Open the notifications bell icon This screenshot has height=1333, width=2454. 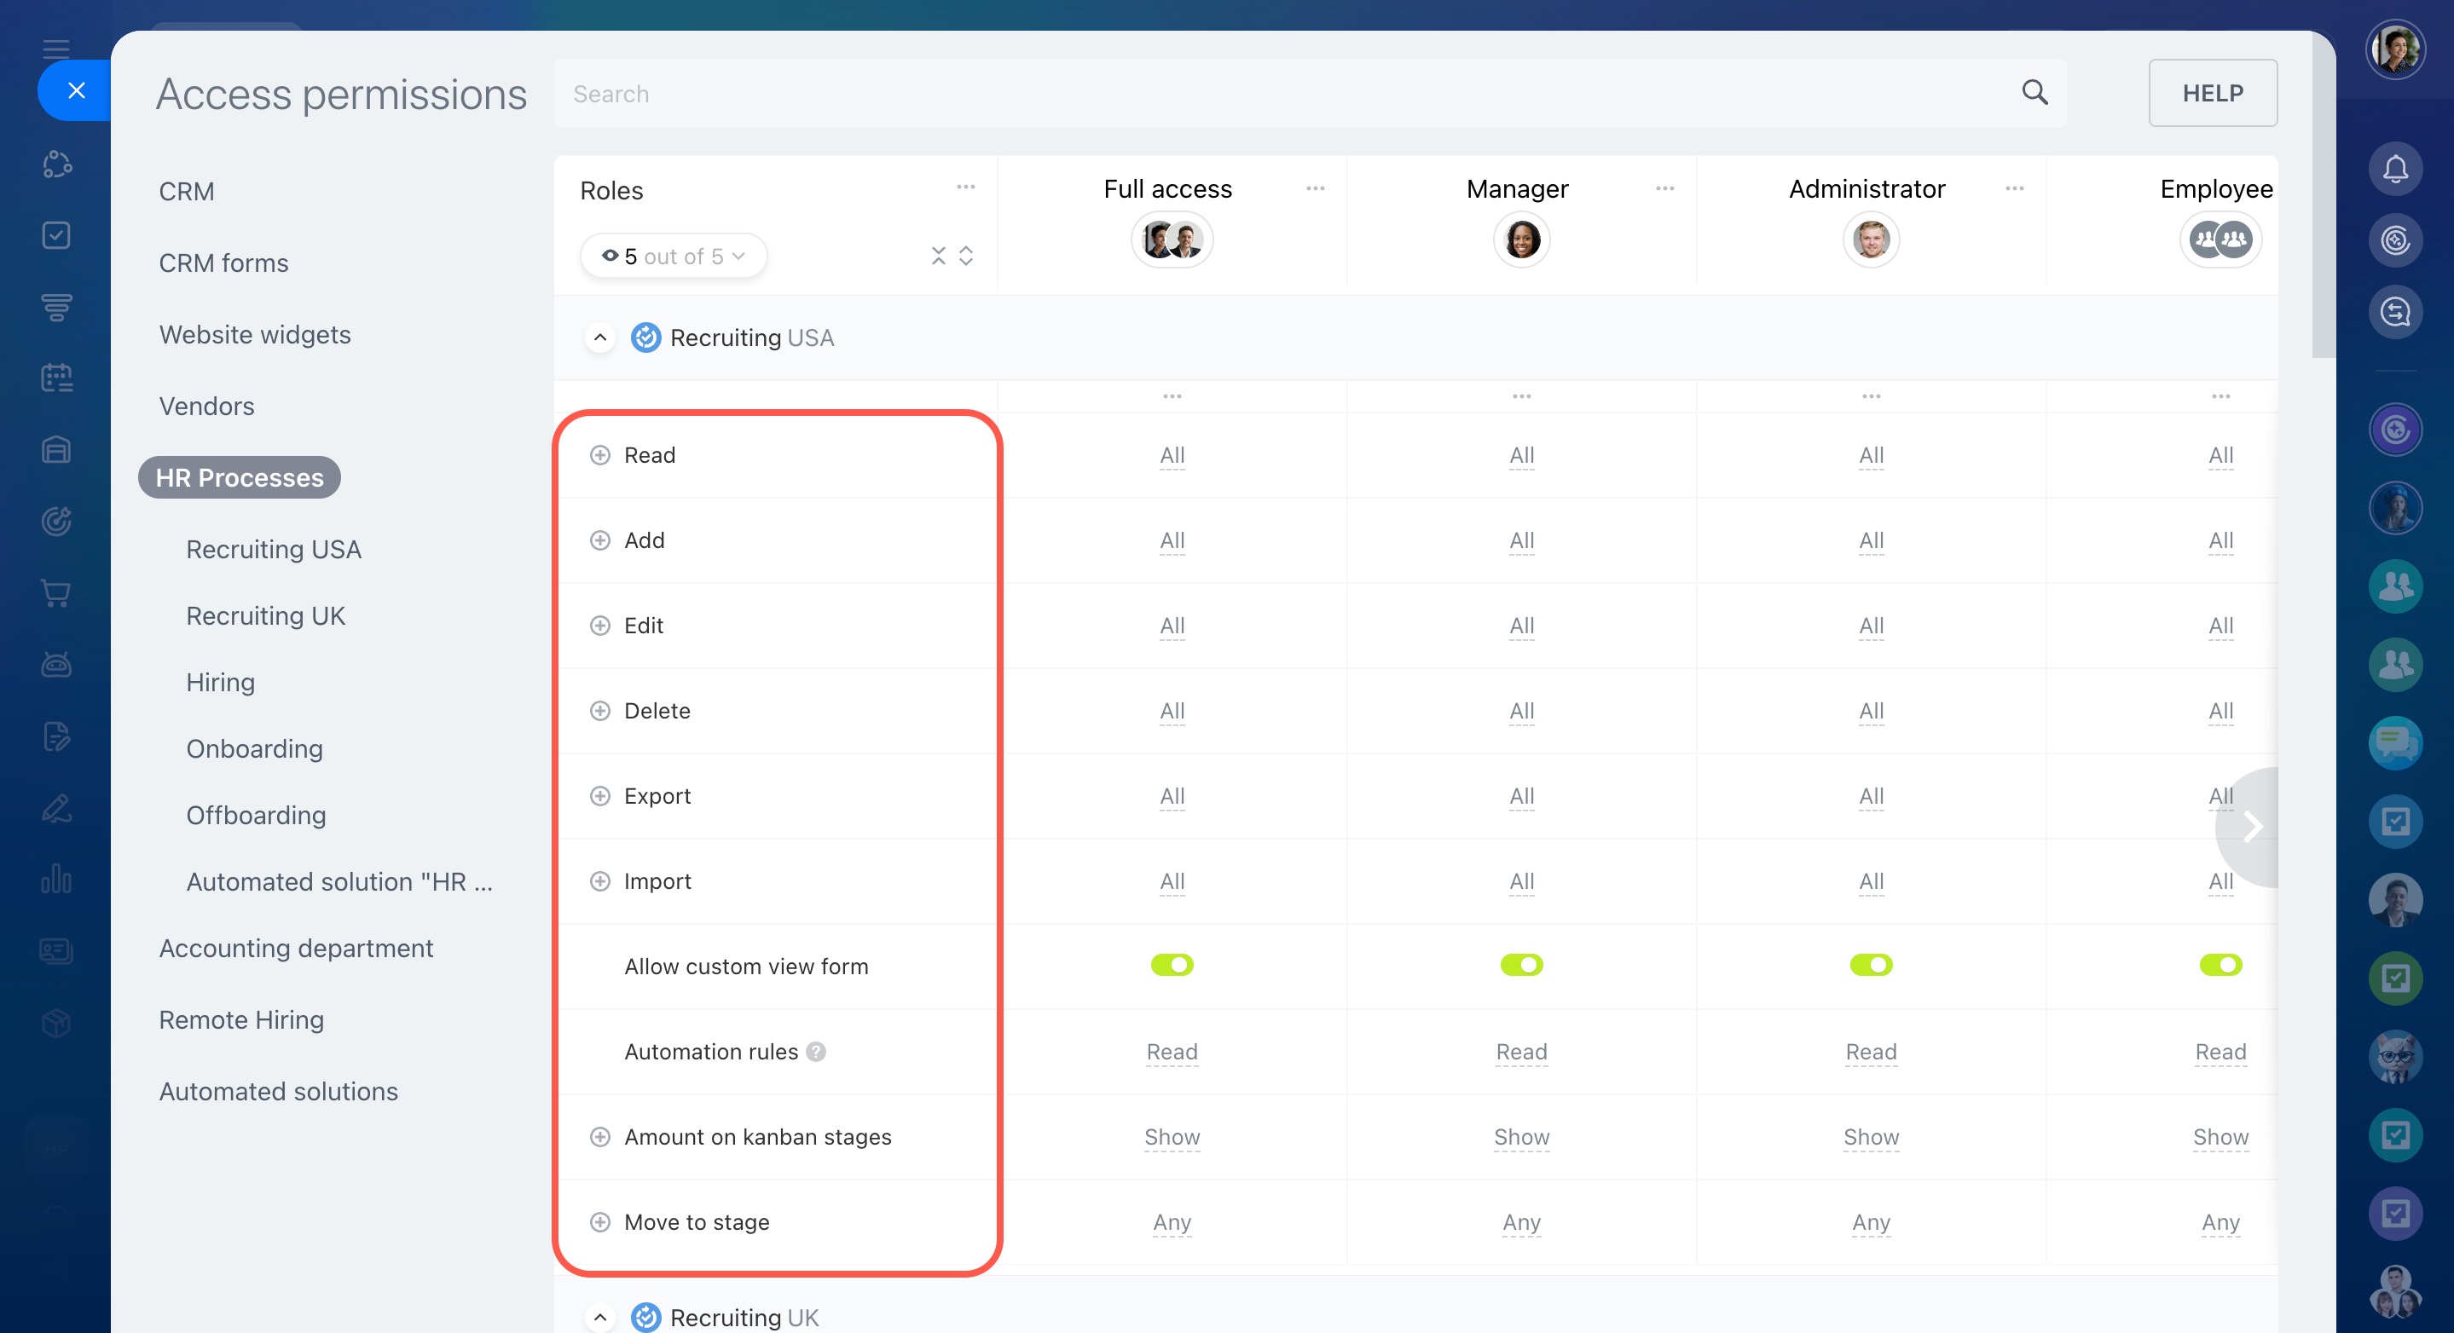(x=2395, y=170)
